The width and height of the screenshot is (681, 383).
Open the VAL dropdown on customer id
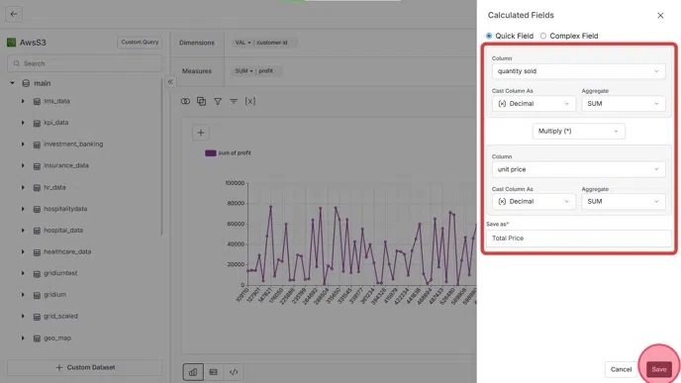(243, 43)
